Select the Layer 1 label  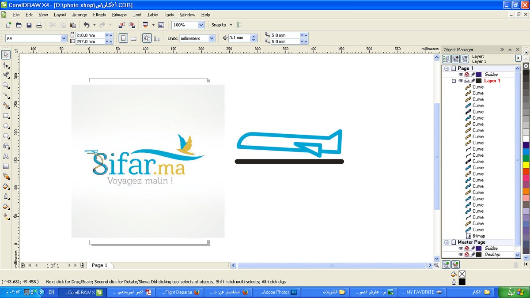pyautogui.click(x=492, y=81)
